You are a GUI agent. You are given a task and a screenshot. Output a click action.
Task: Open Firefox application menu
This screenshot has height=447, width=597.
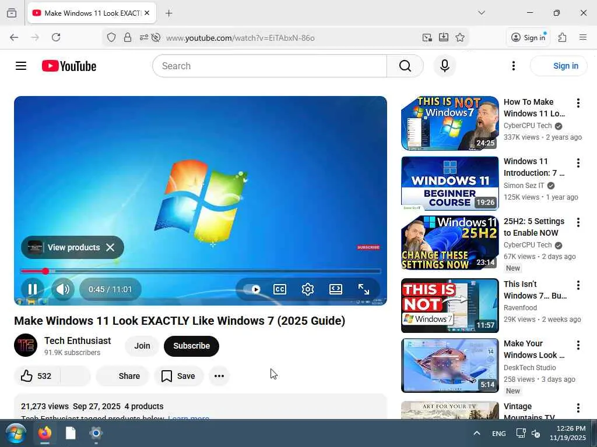pos(582,37)
